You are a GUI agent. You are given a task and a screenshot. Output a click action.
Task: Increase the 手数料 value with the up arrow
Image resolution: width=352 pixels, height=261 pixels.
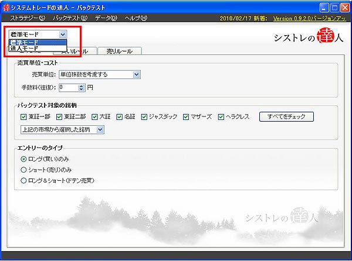click(x=81, y=85)
